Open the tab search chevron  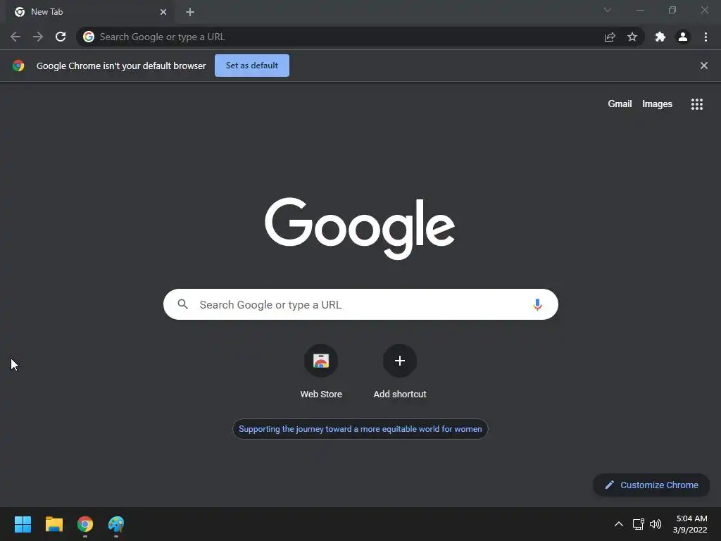click(608, 10)
